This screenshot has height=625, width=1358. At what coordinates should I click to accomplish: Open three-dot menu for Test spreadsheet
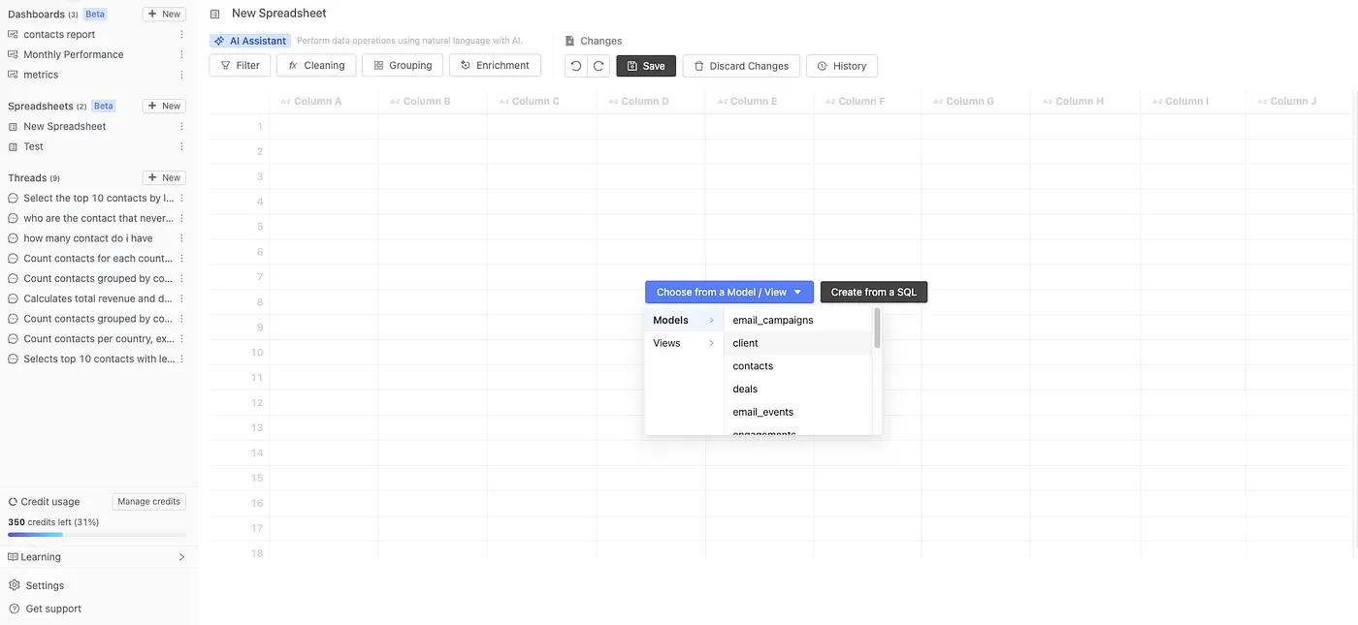coord(181,146)
